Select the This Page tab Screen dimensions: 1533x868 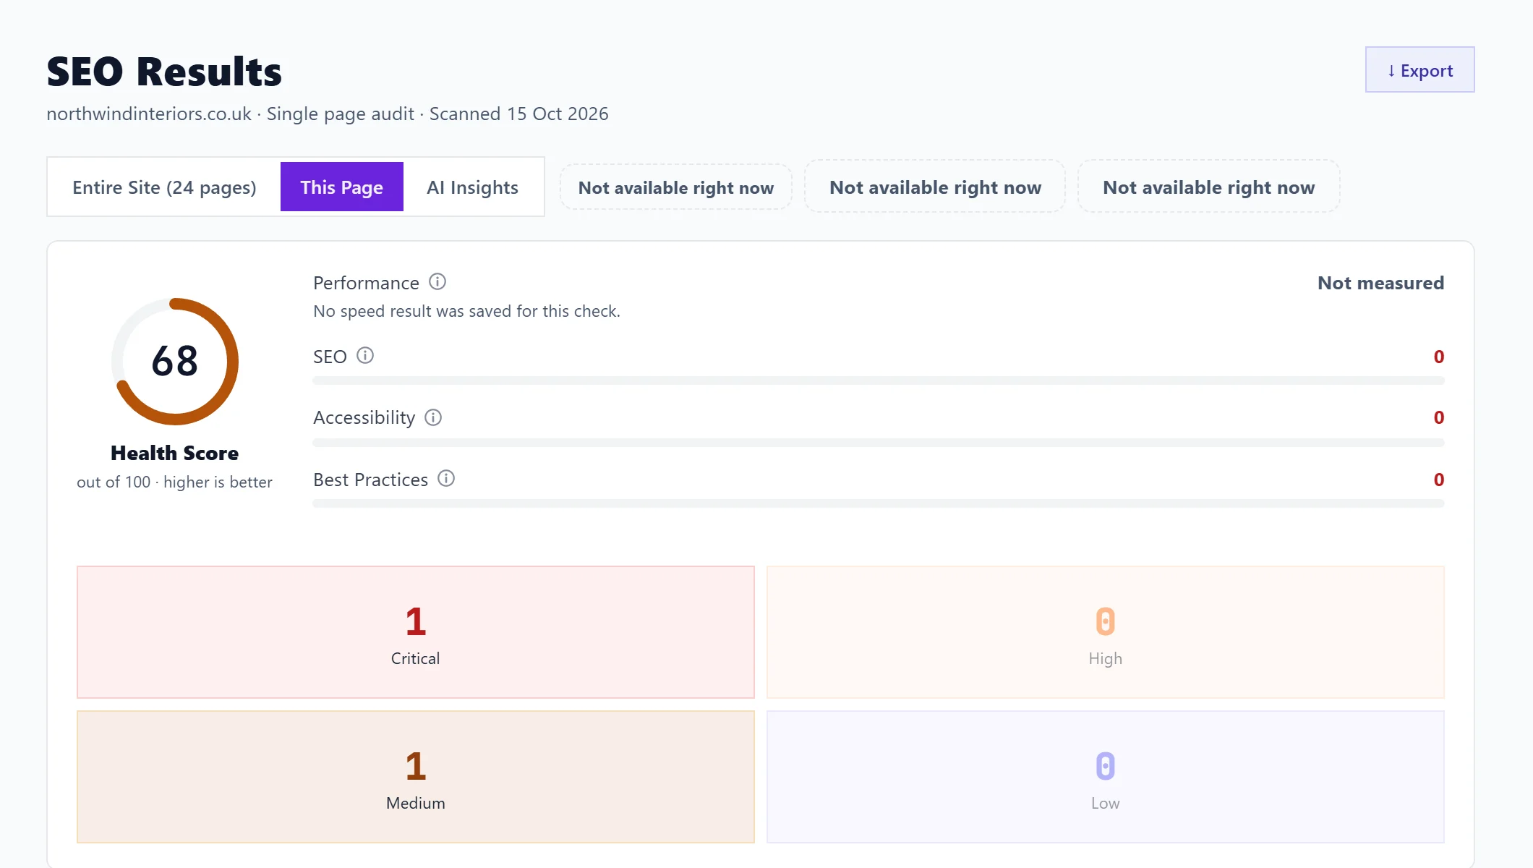[x=341, y=187]
